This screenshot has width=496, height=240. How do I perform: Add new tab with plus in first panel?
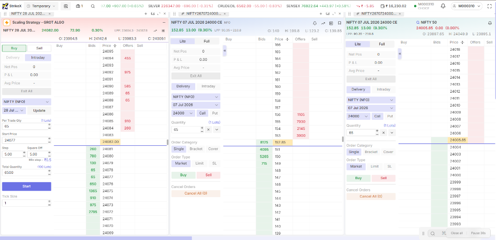pyautogui.click(x=146, y=14)
